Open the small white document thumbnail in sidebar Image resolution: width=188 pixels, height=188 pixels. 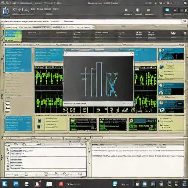pos(8,107)
